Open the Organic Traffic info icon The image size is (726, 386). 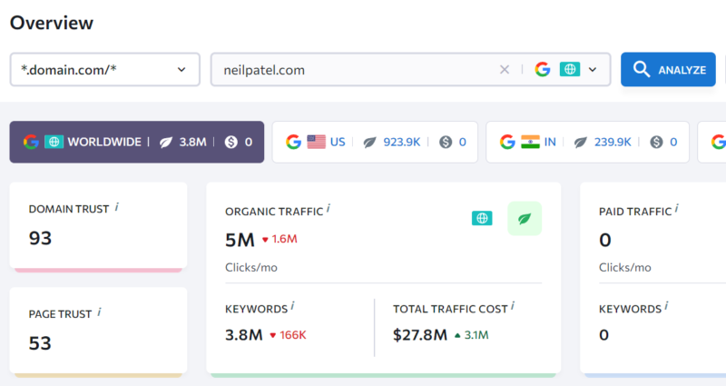click(329, 209)
